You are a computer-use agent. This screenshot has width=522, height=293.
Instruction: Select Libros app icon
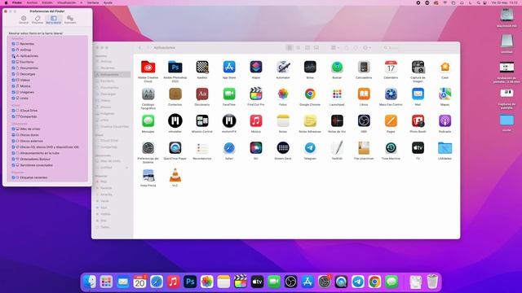point(364,94)
